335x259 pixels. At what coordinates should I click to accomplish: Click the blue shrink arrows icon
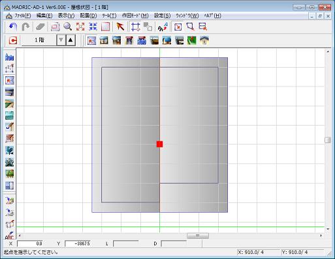pyautogui.click(x=93, y=27)
